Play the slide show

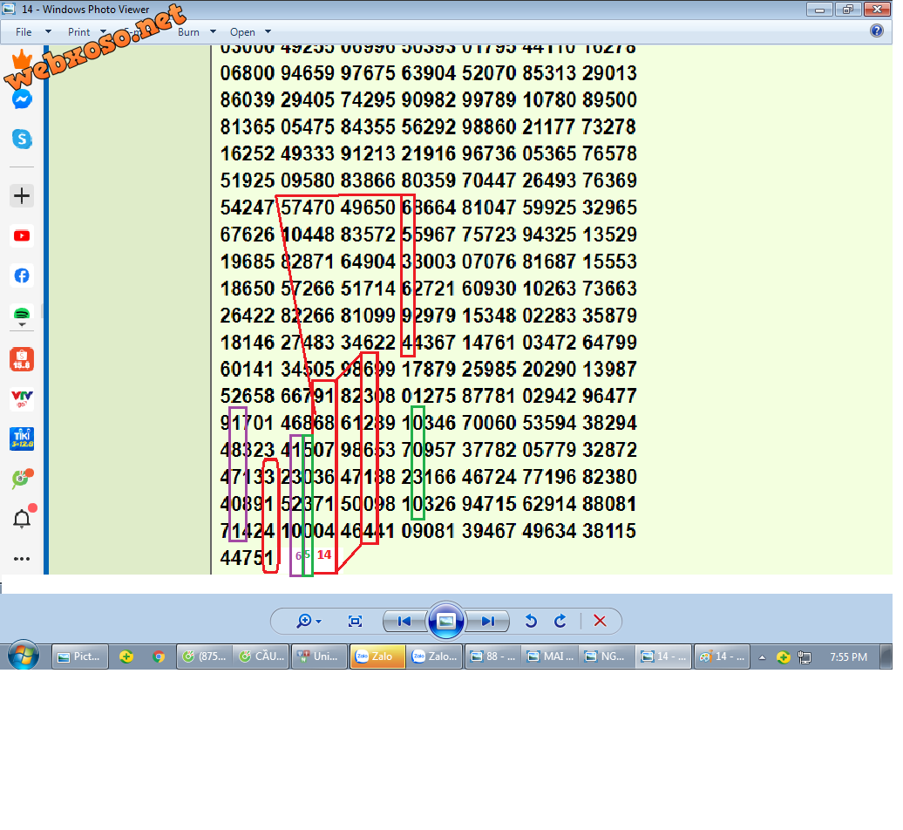[446, 621]
